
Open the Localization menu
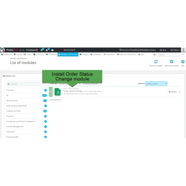96,54
